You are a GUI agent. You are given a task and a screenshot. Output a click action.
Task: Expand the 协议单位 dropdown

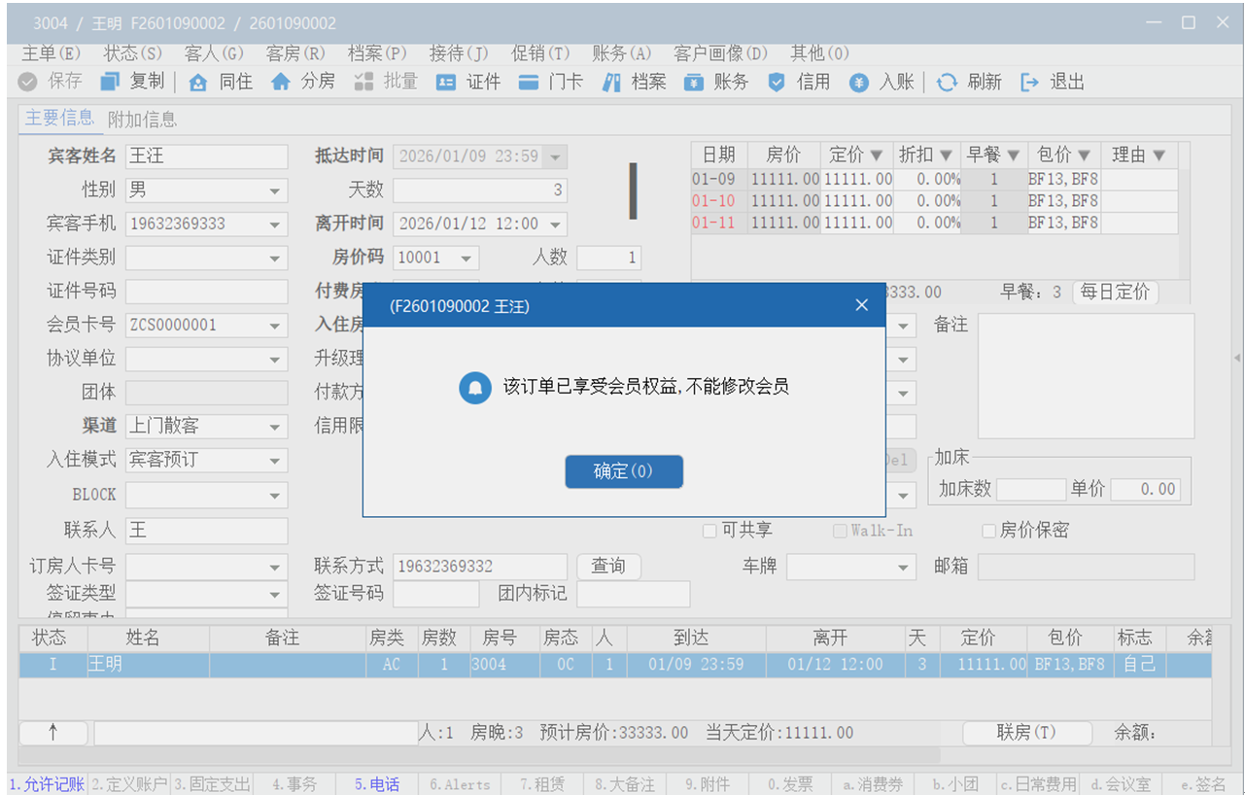[276, 360]
